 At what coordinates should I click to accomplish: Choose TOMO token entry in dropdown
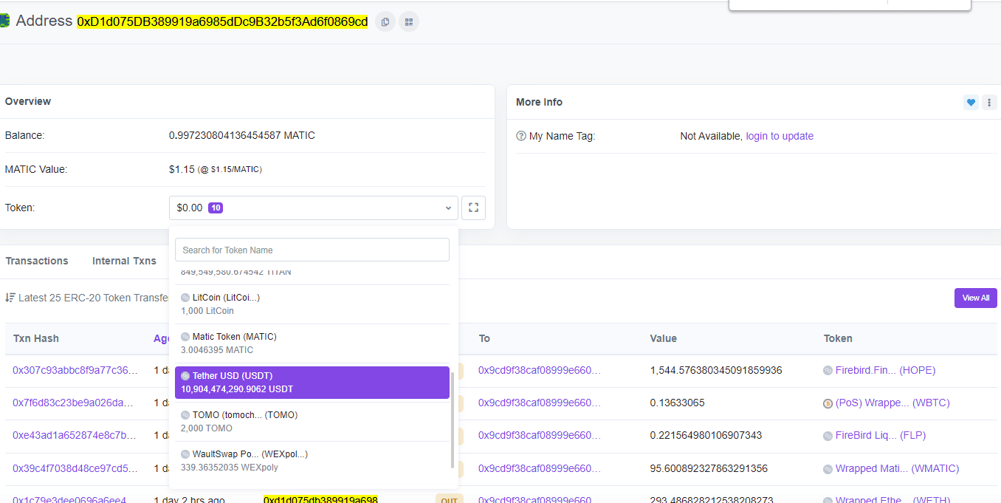pos(312,422)
